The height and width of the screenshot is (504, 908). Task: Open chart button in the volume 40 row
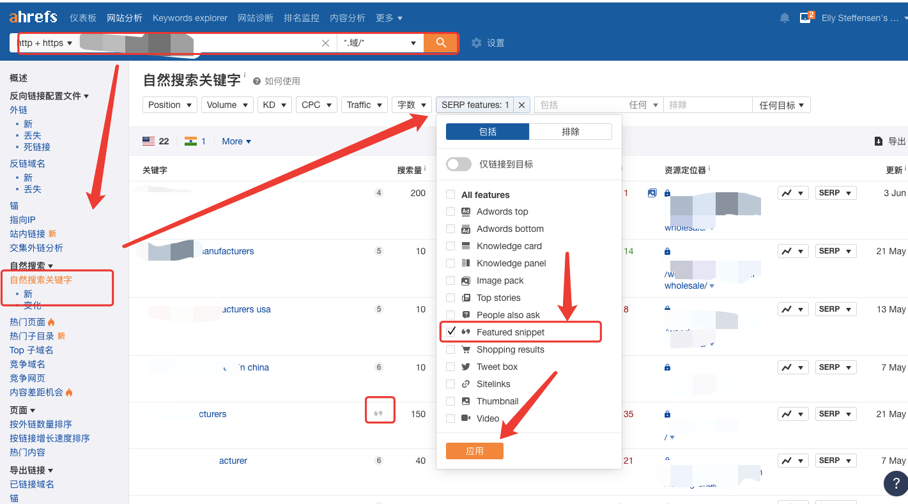794,461
